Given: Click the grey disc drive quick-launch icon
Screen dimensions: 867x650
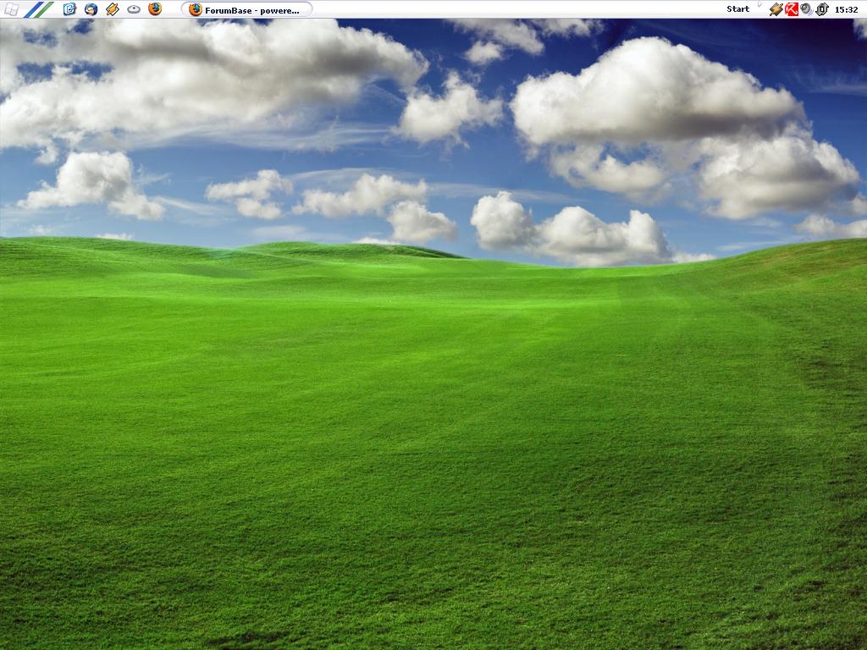Looking at the screenshot, I should pyautogui.click(x=134, y=8).
